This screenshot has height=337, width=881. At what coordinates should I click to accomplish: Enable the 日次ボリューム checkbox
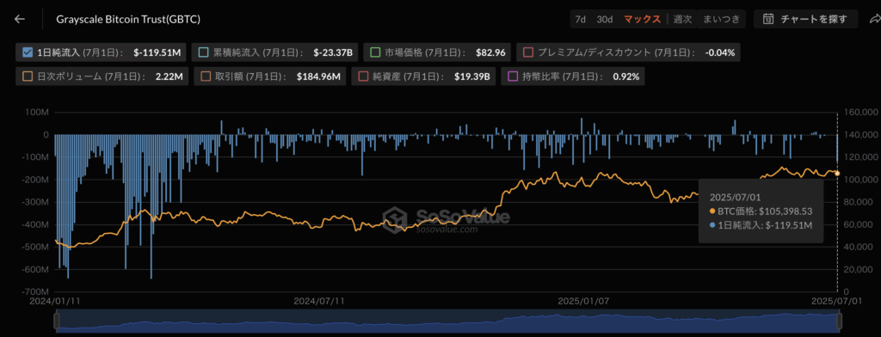click(27, 77)
